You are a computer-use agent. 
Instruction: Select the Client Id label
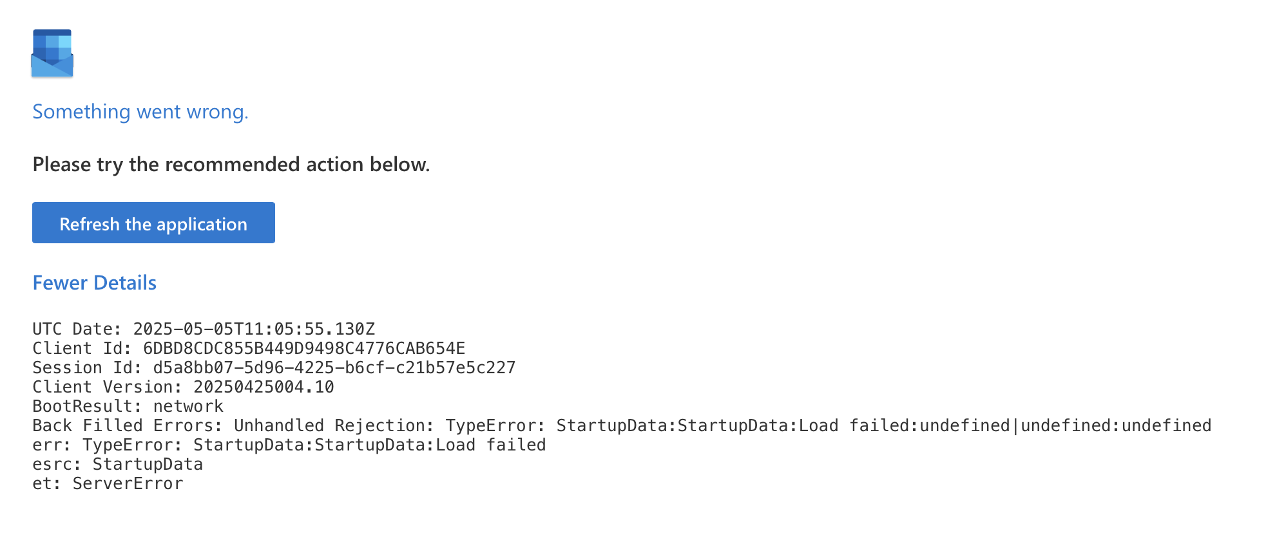82,348
